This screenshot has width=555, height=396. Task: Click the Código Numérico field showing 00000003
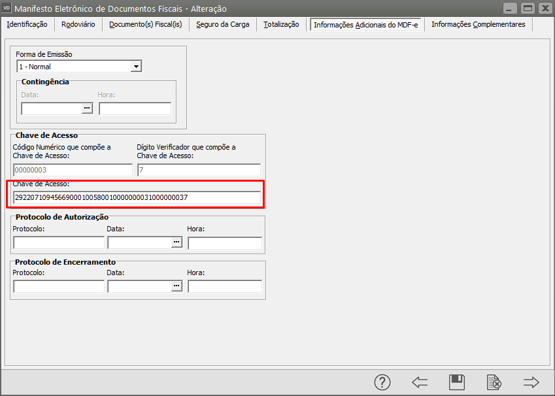[73, 170]
